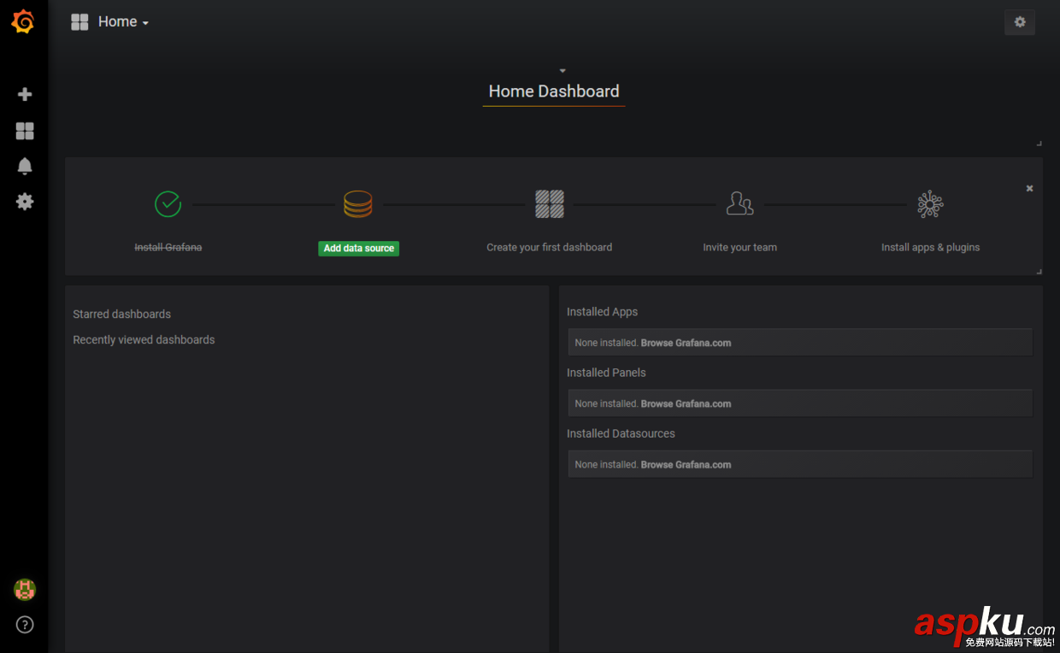Click Create your first dashboard link
Viewport: 1060px width, 653px height.
point(550,247)
